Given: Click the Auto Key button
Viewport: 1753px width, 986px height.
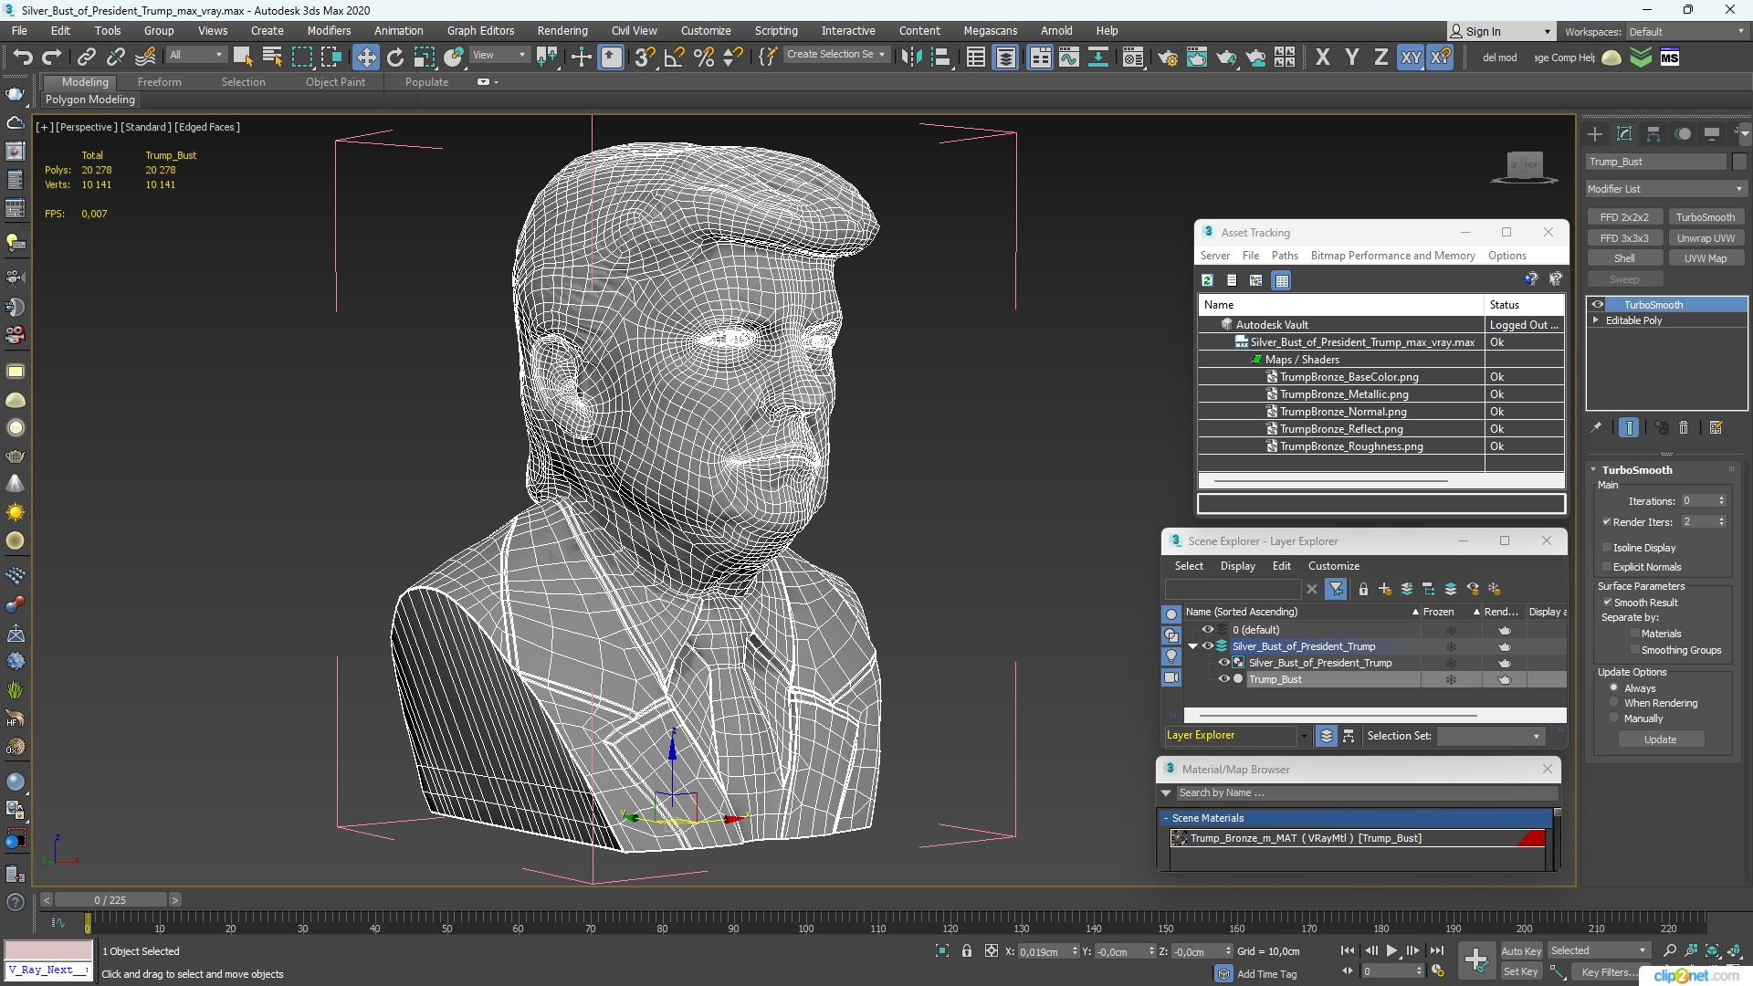Looking at the screenshot, I should [1521, 951].
